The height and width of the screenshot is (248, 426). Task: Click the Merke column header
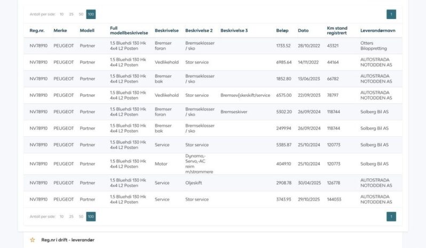click(60, 31)
